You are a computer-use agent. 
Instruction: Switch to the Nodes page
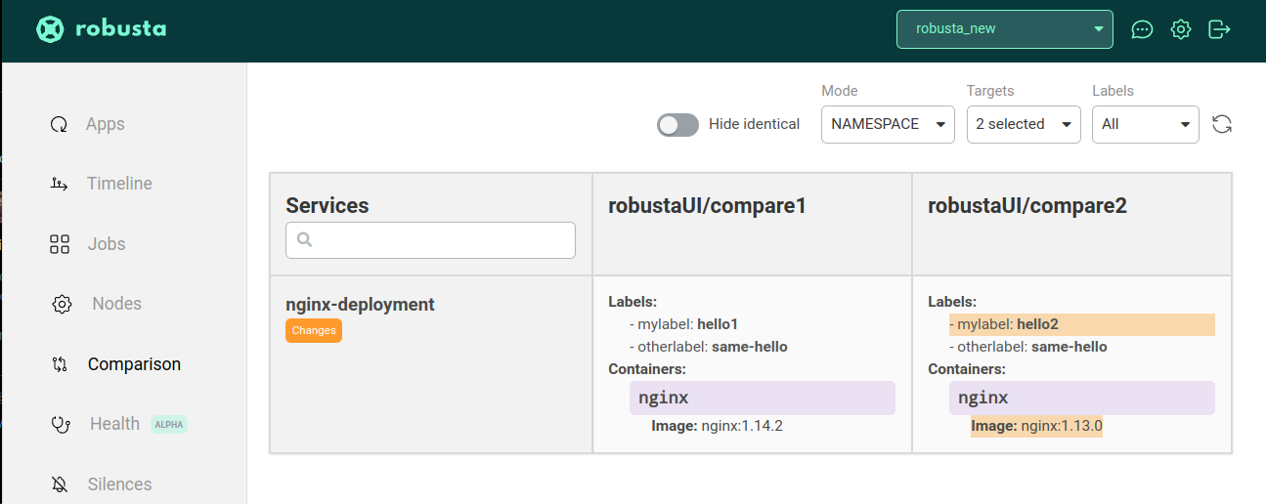click(x=116, y=304)
